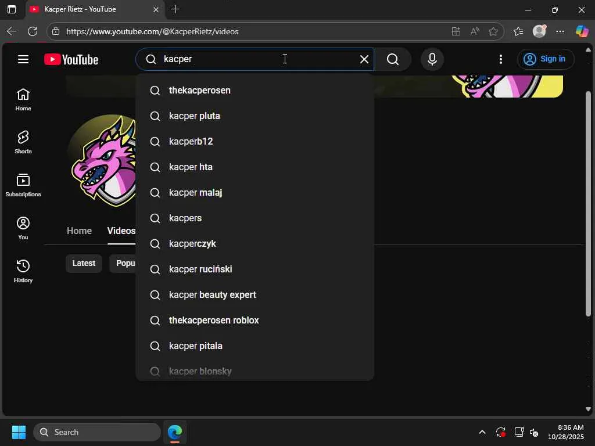The height and width of the screenshot is (446, 595).
Task: Click the Edge icon in taskbar
Action: tap(175, 432)
